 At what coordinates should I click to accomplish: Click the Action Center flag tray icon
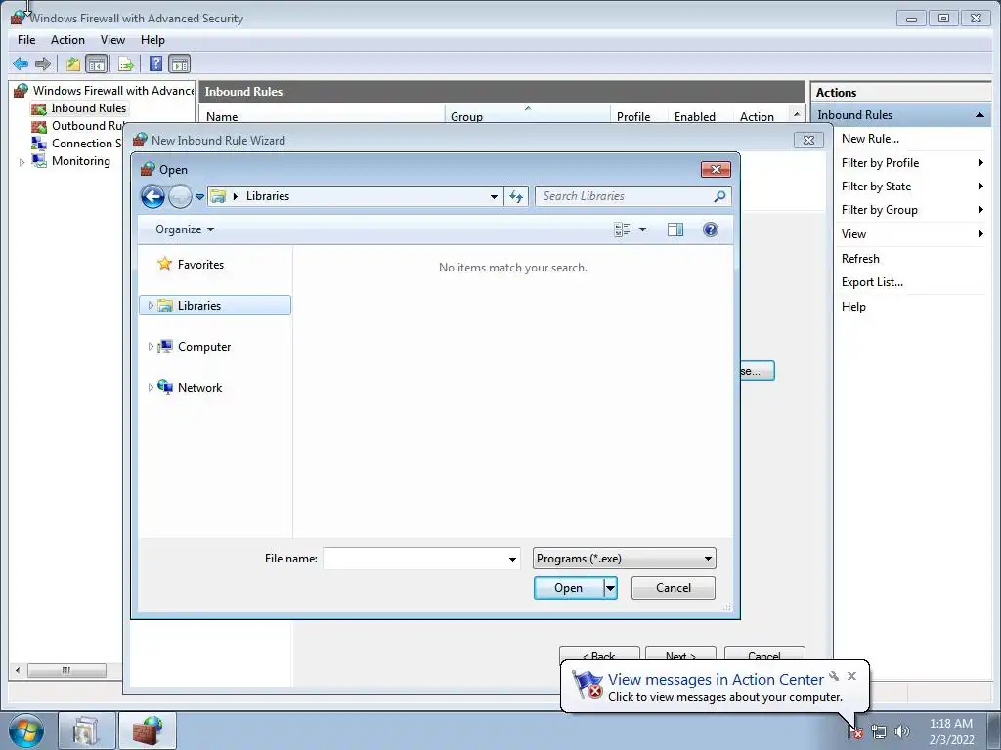[x=854, y=731]
